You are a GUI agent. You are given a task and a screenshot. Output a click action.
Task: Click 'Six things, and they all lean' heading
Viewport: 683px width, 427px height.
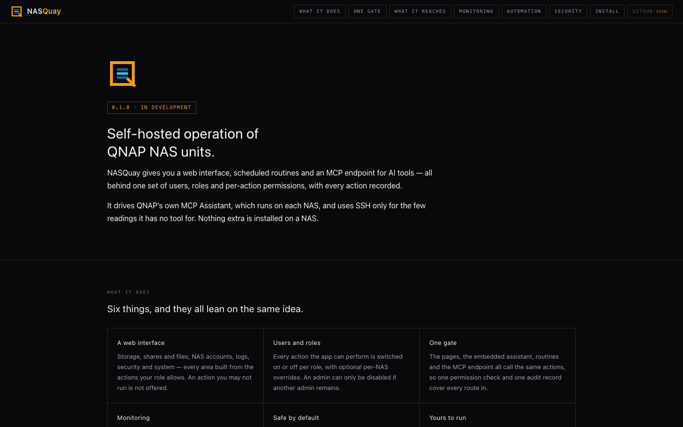(x=205, y=309)
